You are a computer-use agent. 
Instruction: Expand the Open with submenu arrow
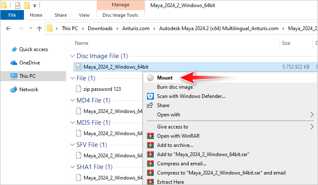(312, 115)
